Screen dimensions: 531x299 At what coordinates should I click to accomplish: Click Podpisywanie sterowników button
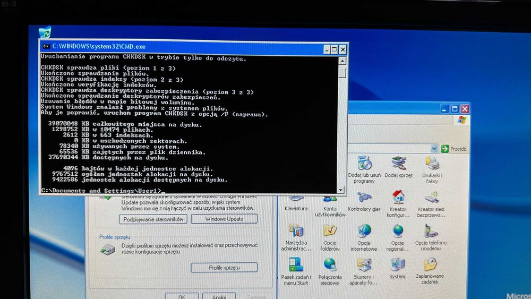[x=153, y=219]
